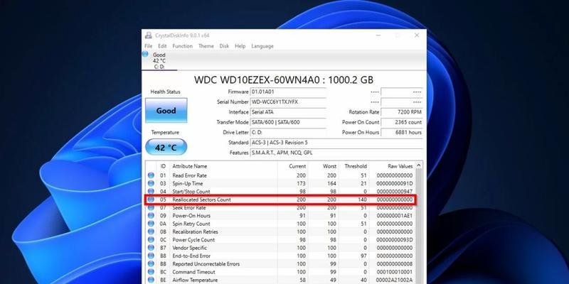
Task: Open the Function menu
Action: (x=183, y=46)
